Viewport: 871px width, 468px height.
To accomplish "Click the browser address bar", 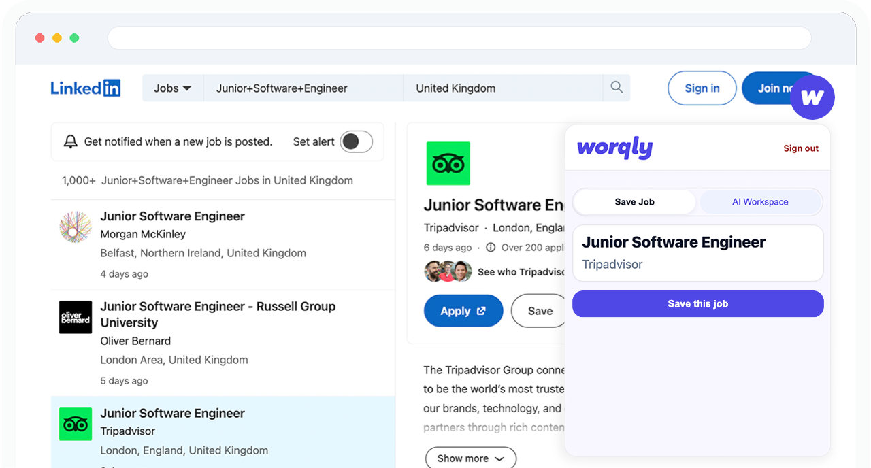I will click(459, 38).
